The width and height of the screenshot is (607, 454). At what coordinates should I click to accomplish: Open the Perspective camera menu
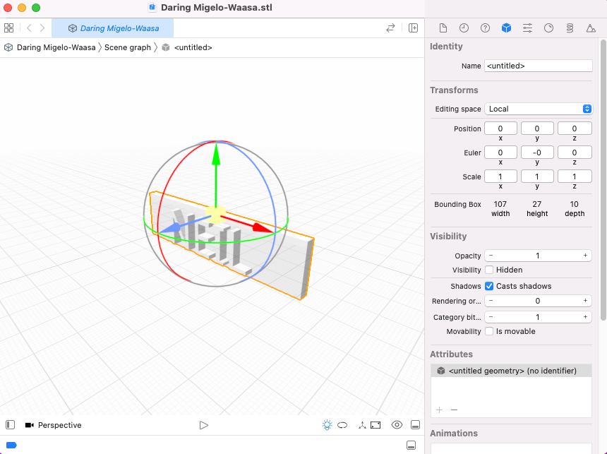54,425
